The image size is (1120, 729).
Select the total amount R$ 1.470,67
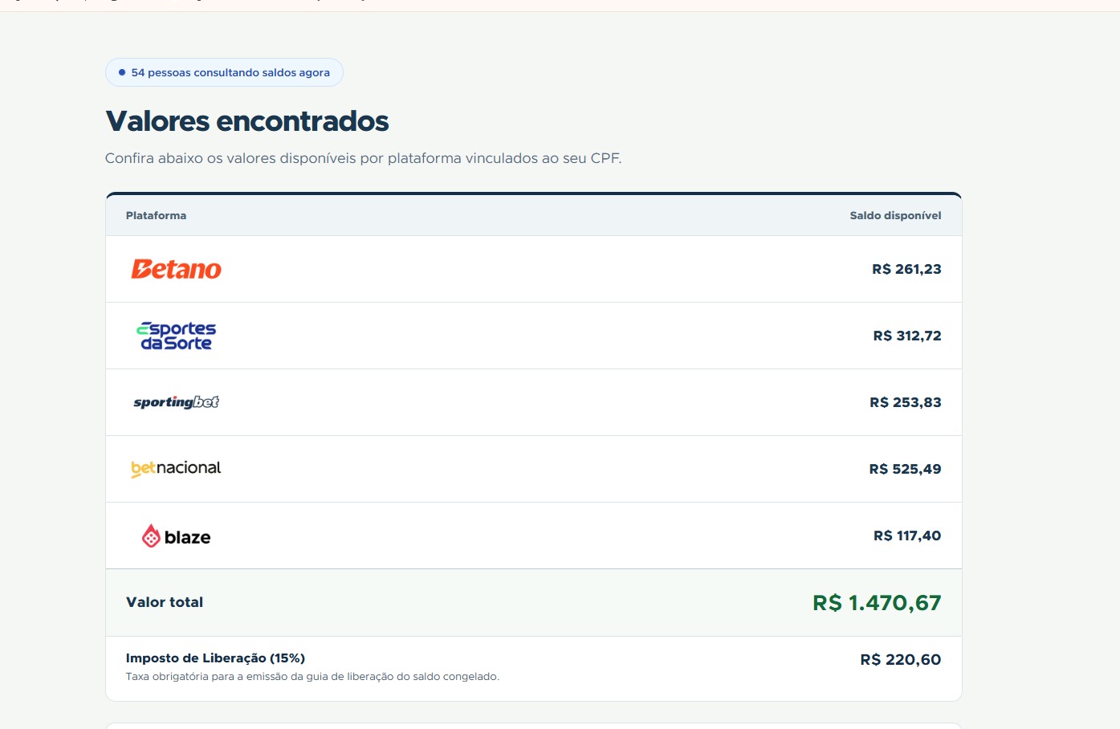point(877,603)
